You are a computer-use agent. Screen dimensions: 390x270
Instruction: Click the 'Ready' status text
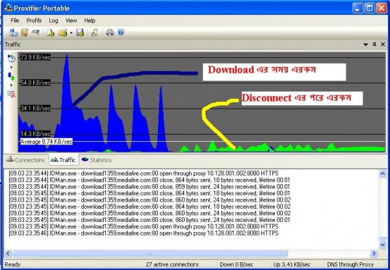(13, 264)
